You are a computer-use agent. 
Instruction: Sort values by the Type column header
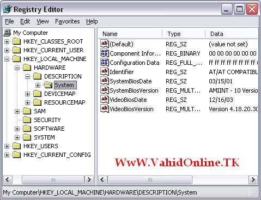coord(184,34)
